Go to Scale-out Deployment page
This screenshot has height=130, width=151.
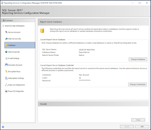point(16,85)
